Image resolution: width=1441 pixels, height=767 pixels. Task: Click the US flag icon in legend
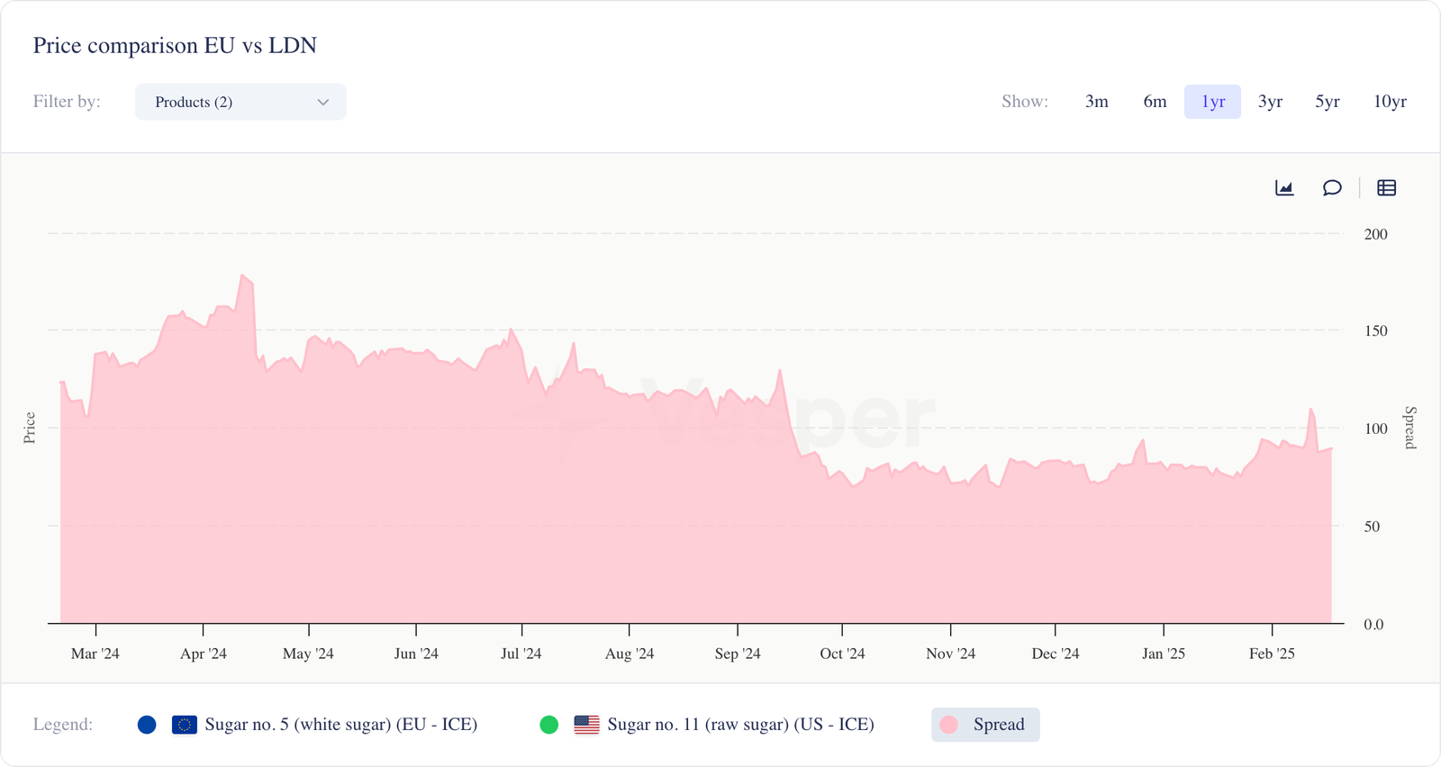point(586,725)
